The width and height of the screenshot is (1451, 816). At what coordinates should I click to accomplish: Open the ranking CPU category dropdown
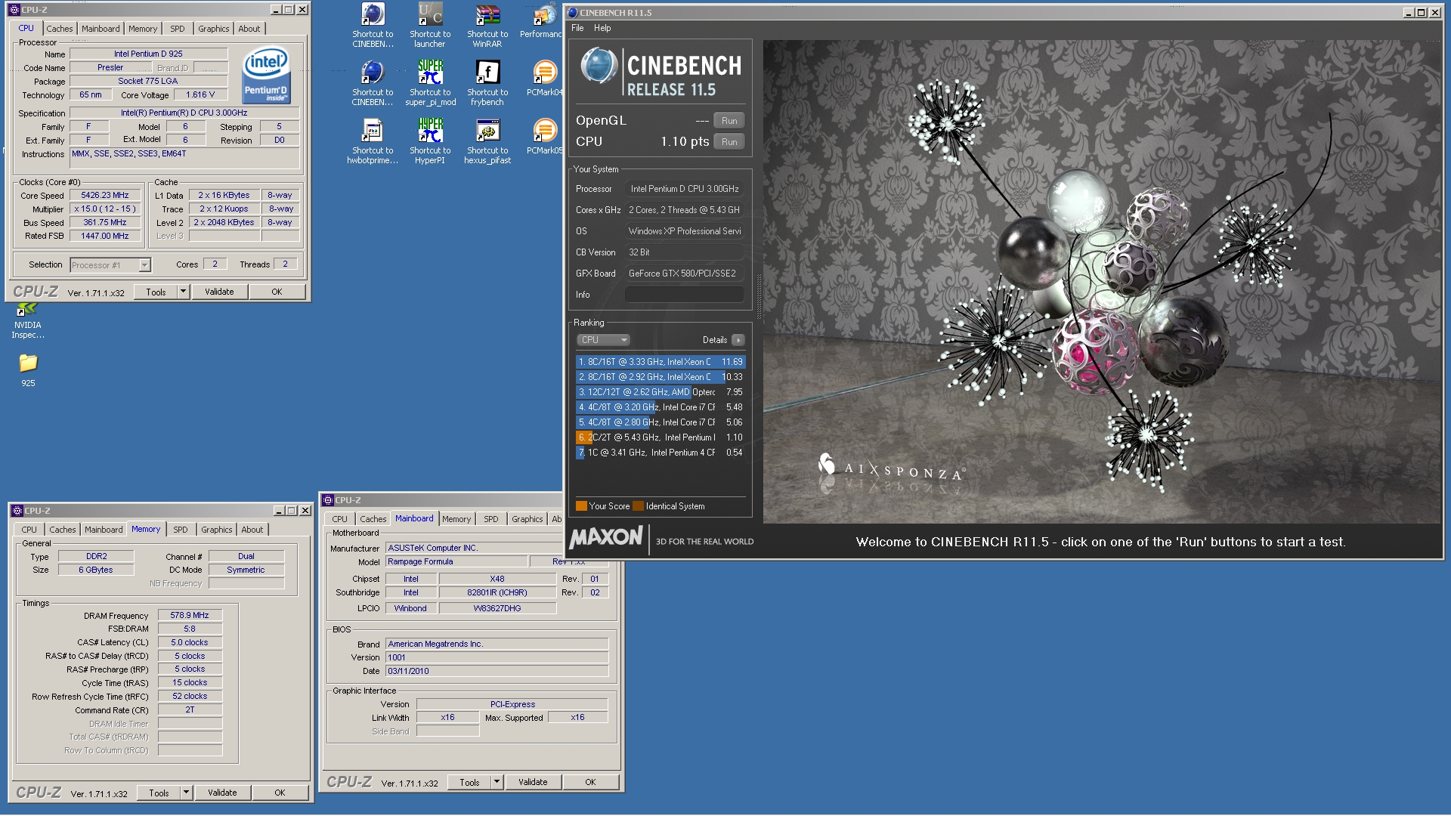[602, 340]
